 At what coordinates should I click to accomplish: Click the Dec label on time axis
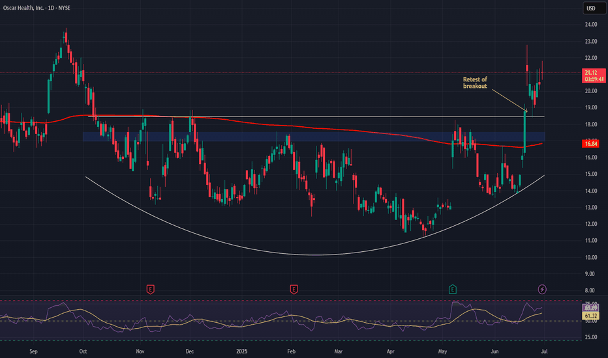[x=190, y=351]
